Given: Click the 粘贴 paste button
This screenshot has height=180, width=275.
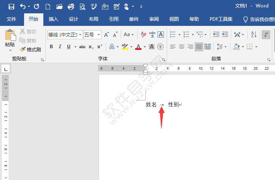Looking at the screenshot, I should [x=10, y=38].
